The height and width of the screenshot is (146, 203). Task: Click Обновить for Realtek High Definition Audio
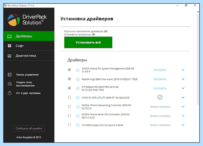coord(160,79)
